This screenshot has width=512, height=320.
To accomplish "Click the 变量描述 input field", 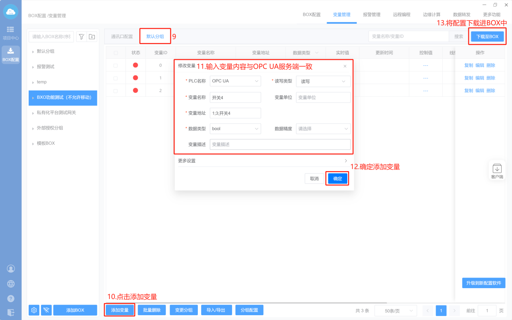I will (x=280, y=144).
